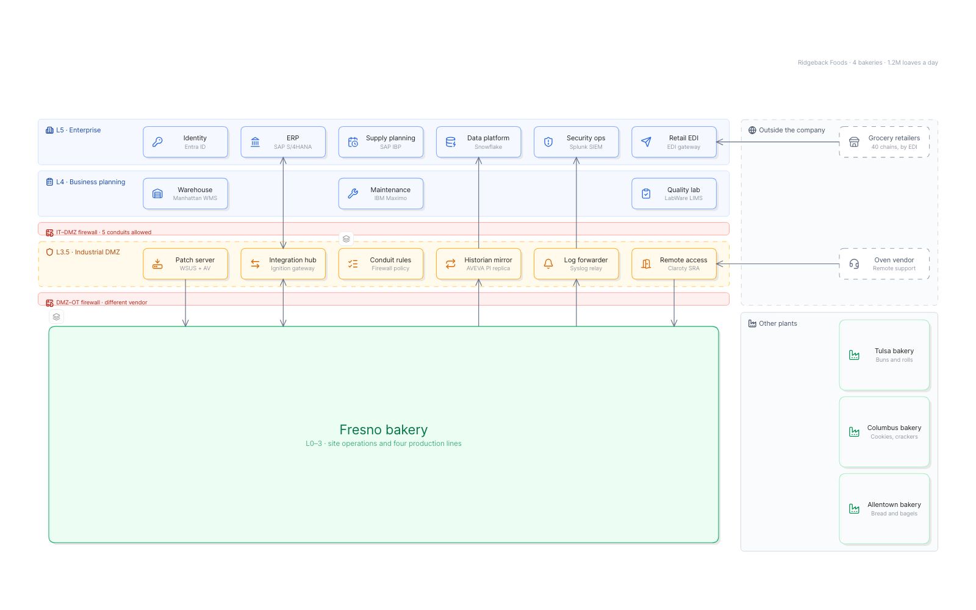Click the door icon on Remote access
This screenshot has width=976, height=610.
coord(645,264)
